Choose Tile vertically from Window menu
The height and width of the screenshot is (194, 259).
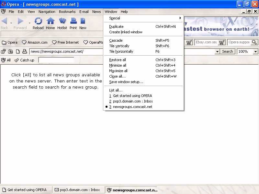pos(119,46)
